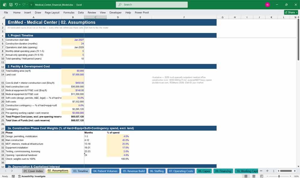
Task: Click the Share button
Action: pos(291,12)
